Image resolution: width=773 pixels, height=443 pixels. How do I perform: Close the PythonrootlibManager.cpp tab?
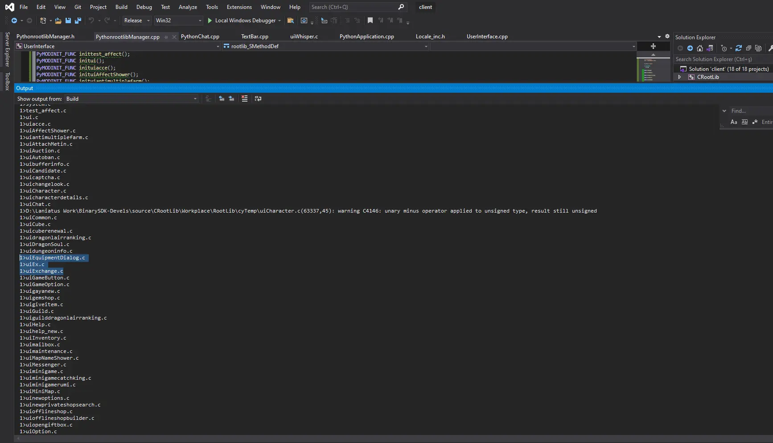[x=174, y=37]
